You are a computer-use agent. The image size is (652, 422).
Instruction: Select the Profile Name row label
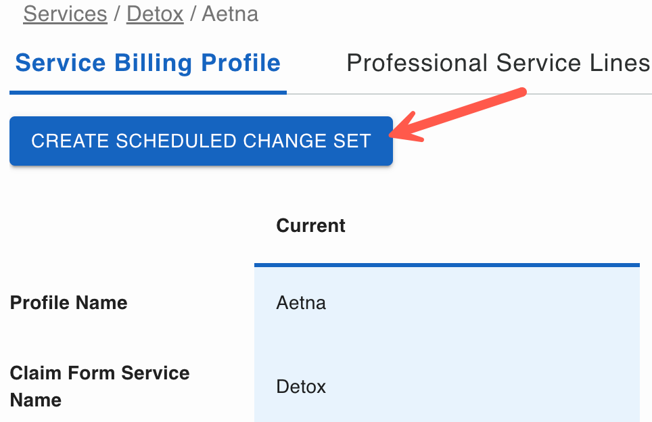point(69,302)
